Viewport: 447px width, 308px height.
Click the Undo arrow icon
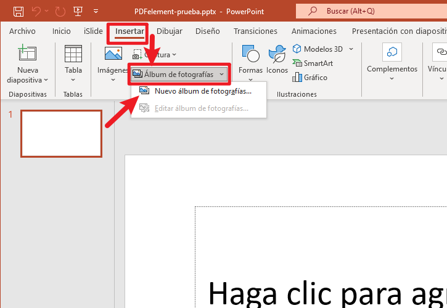(36, 12)
